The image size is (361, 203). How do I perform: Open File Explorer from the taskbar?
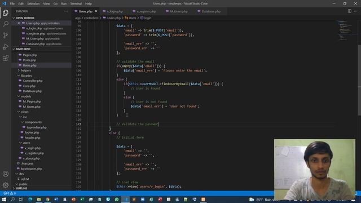pos(39,199)
